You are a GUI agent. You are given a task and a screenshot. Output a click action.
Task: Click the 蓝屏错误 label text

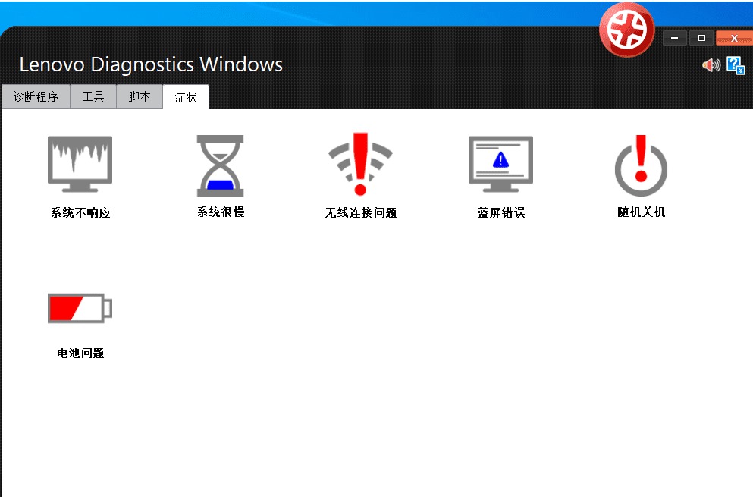(x=501, y=213)
